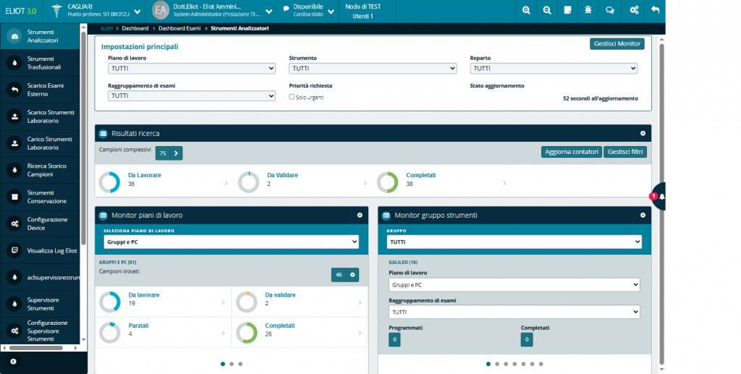The image size is (741, 374).
Task: Open the Piano di lavoro dropdown in Impostazioni principali
Action: [192, 69]
